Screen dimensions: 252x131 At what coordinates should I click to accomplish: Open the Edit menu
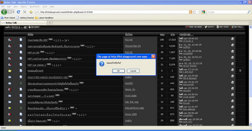9,6
